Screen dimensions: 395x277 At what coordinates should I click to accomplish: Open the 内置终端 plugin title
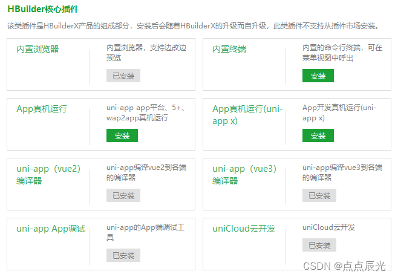click(x=229, y=49)
